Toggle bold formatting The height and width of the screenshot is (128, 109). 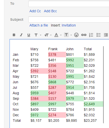[14, 35]
